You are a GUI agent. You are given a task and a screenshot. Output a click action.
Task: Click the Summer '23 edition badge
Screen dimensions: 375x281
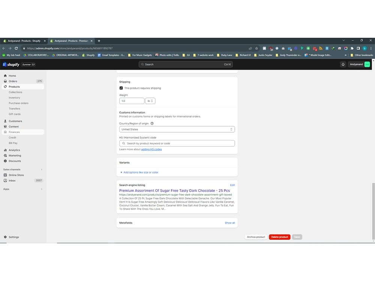(x=28, y=64)
